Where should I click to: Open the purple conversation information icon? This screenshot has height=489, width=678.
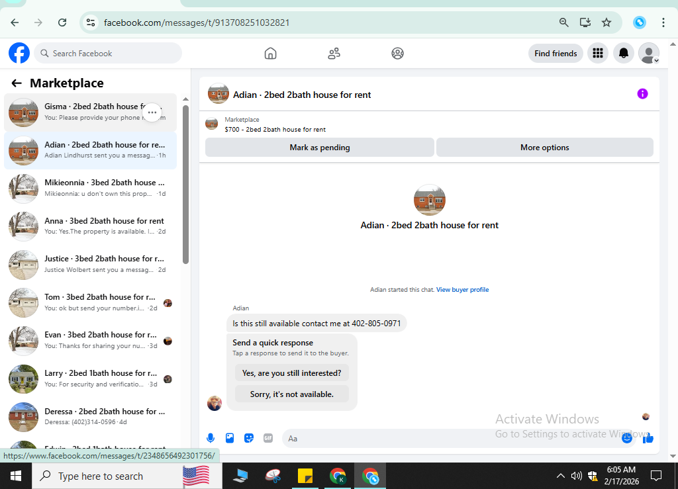642,94
